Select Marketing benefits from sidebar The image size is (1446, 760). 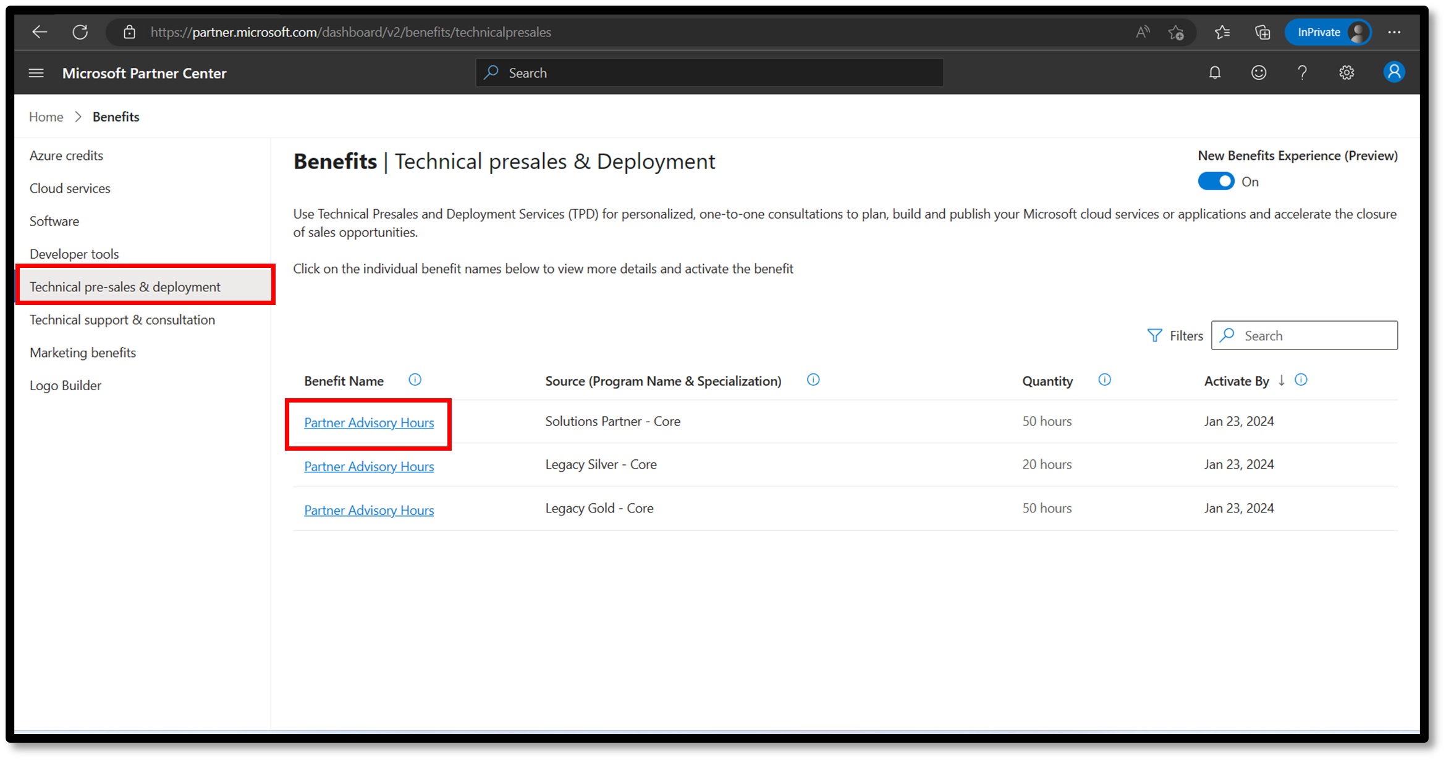click(82, 352)
